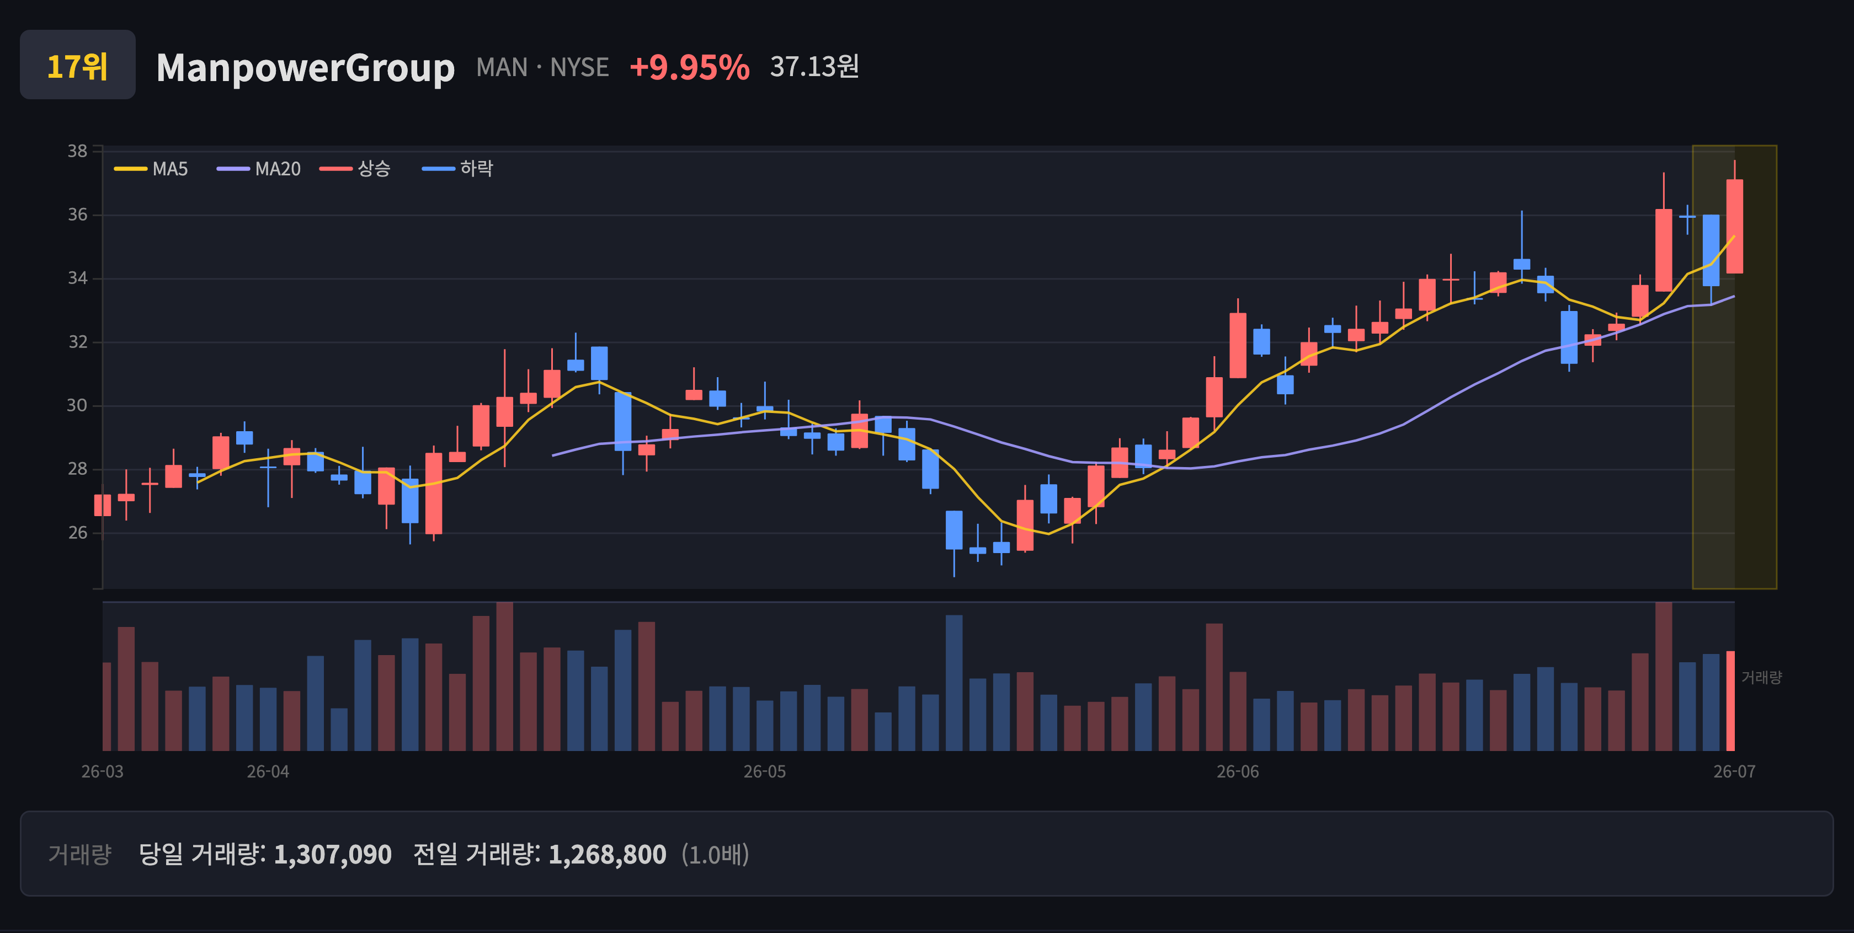Click the 30 price axis label
Screen dimensions: 1854x933
pyautogui.click(x=78, y=406)
